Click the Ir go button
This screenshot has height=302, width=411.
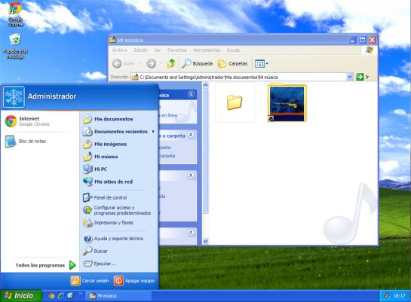pyautogui.click(x=363, y=77)
